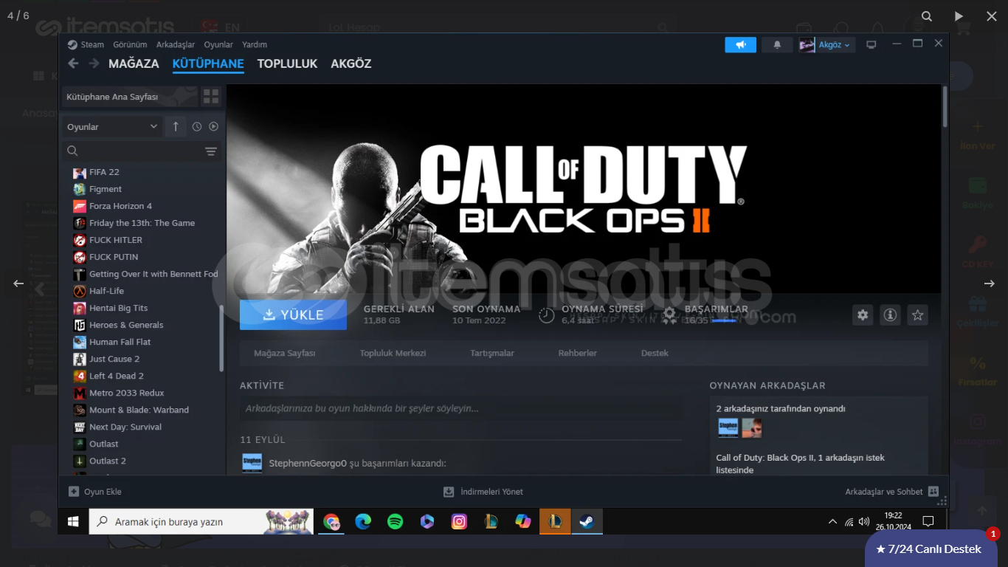1008x567 pixels.
Task: Go to the TOPLULUK section
Action: pyautogui.click(x=287, y=63)
